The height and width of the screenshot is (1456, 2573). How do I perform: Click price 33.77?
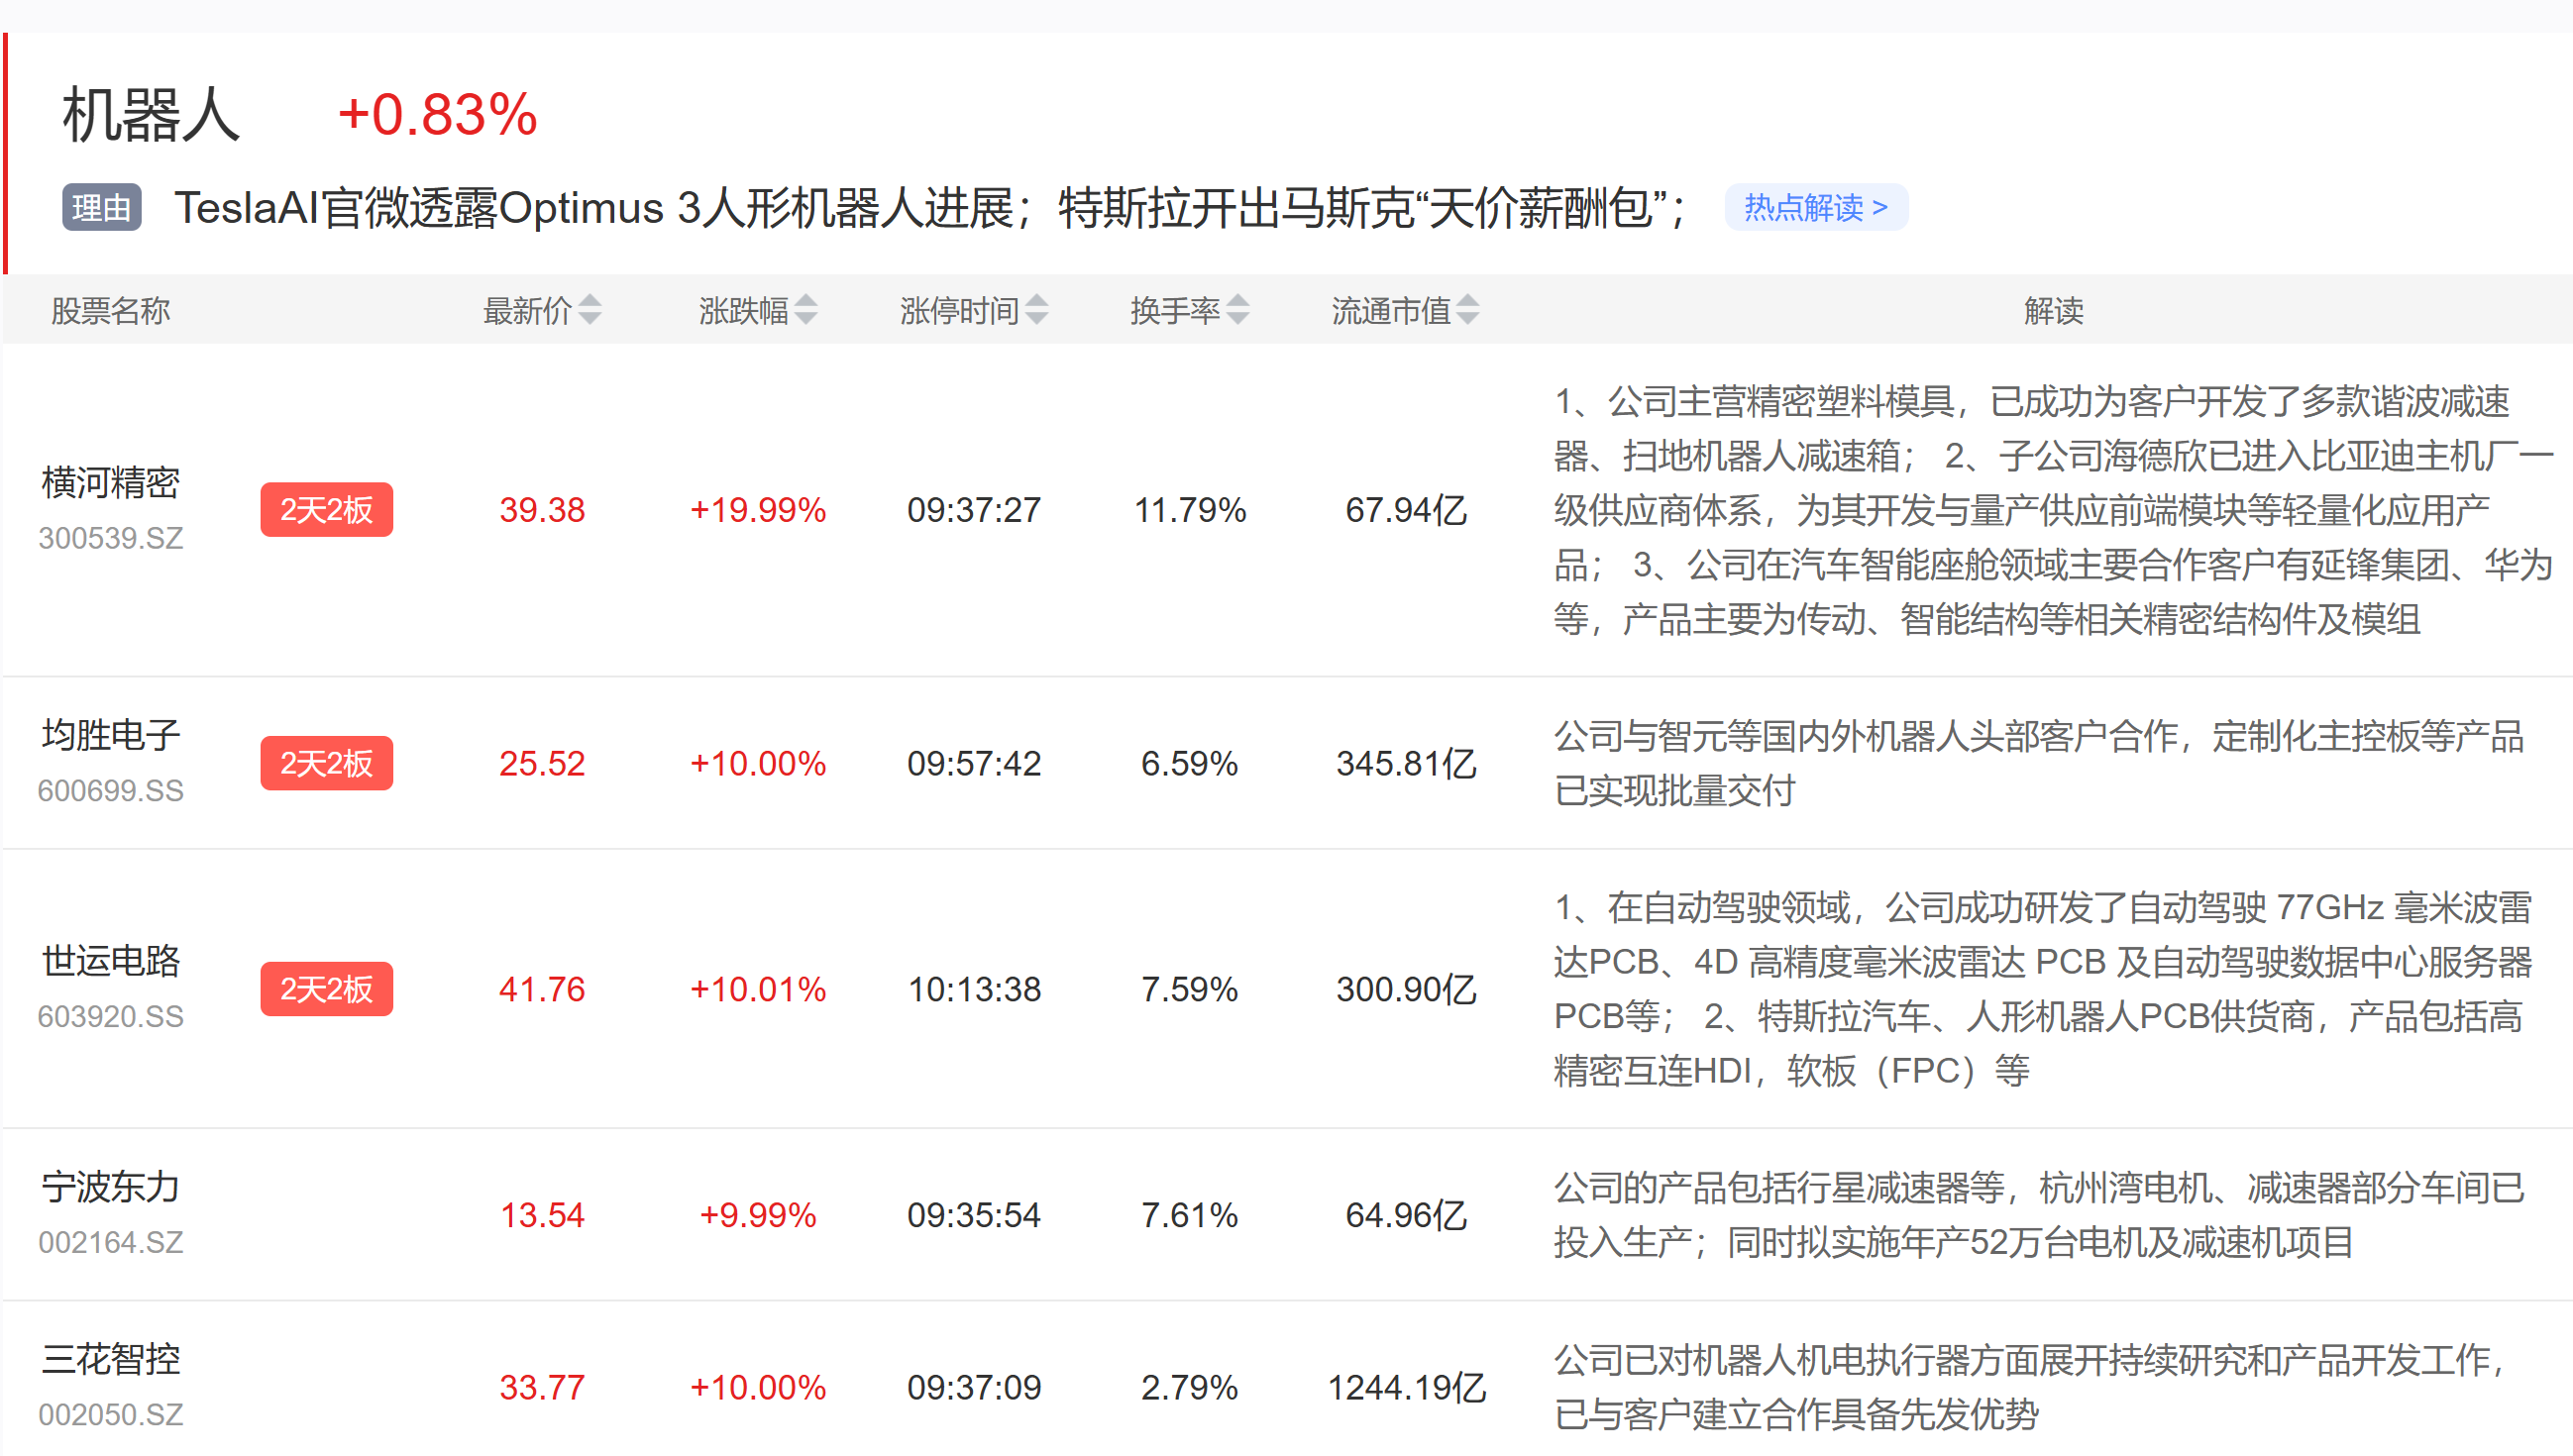[x=542, y=1387]
